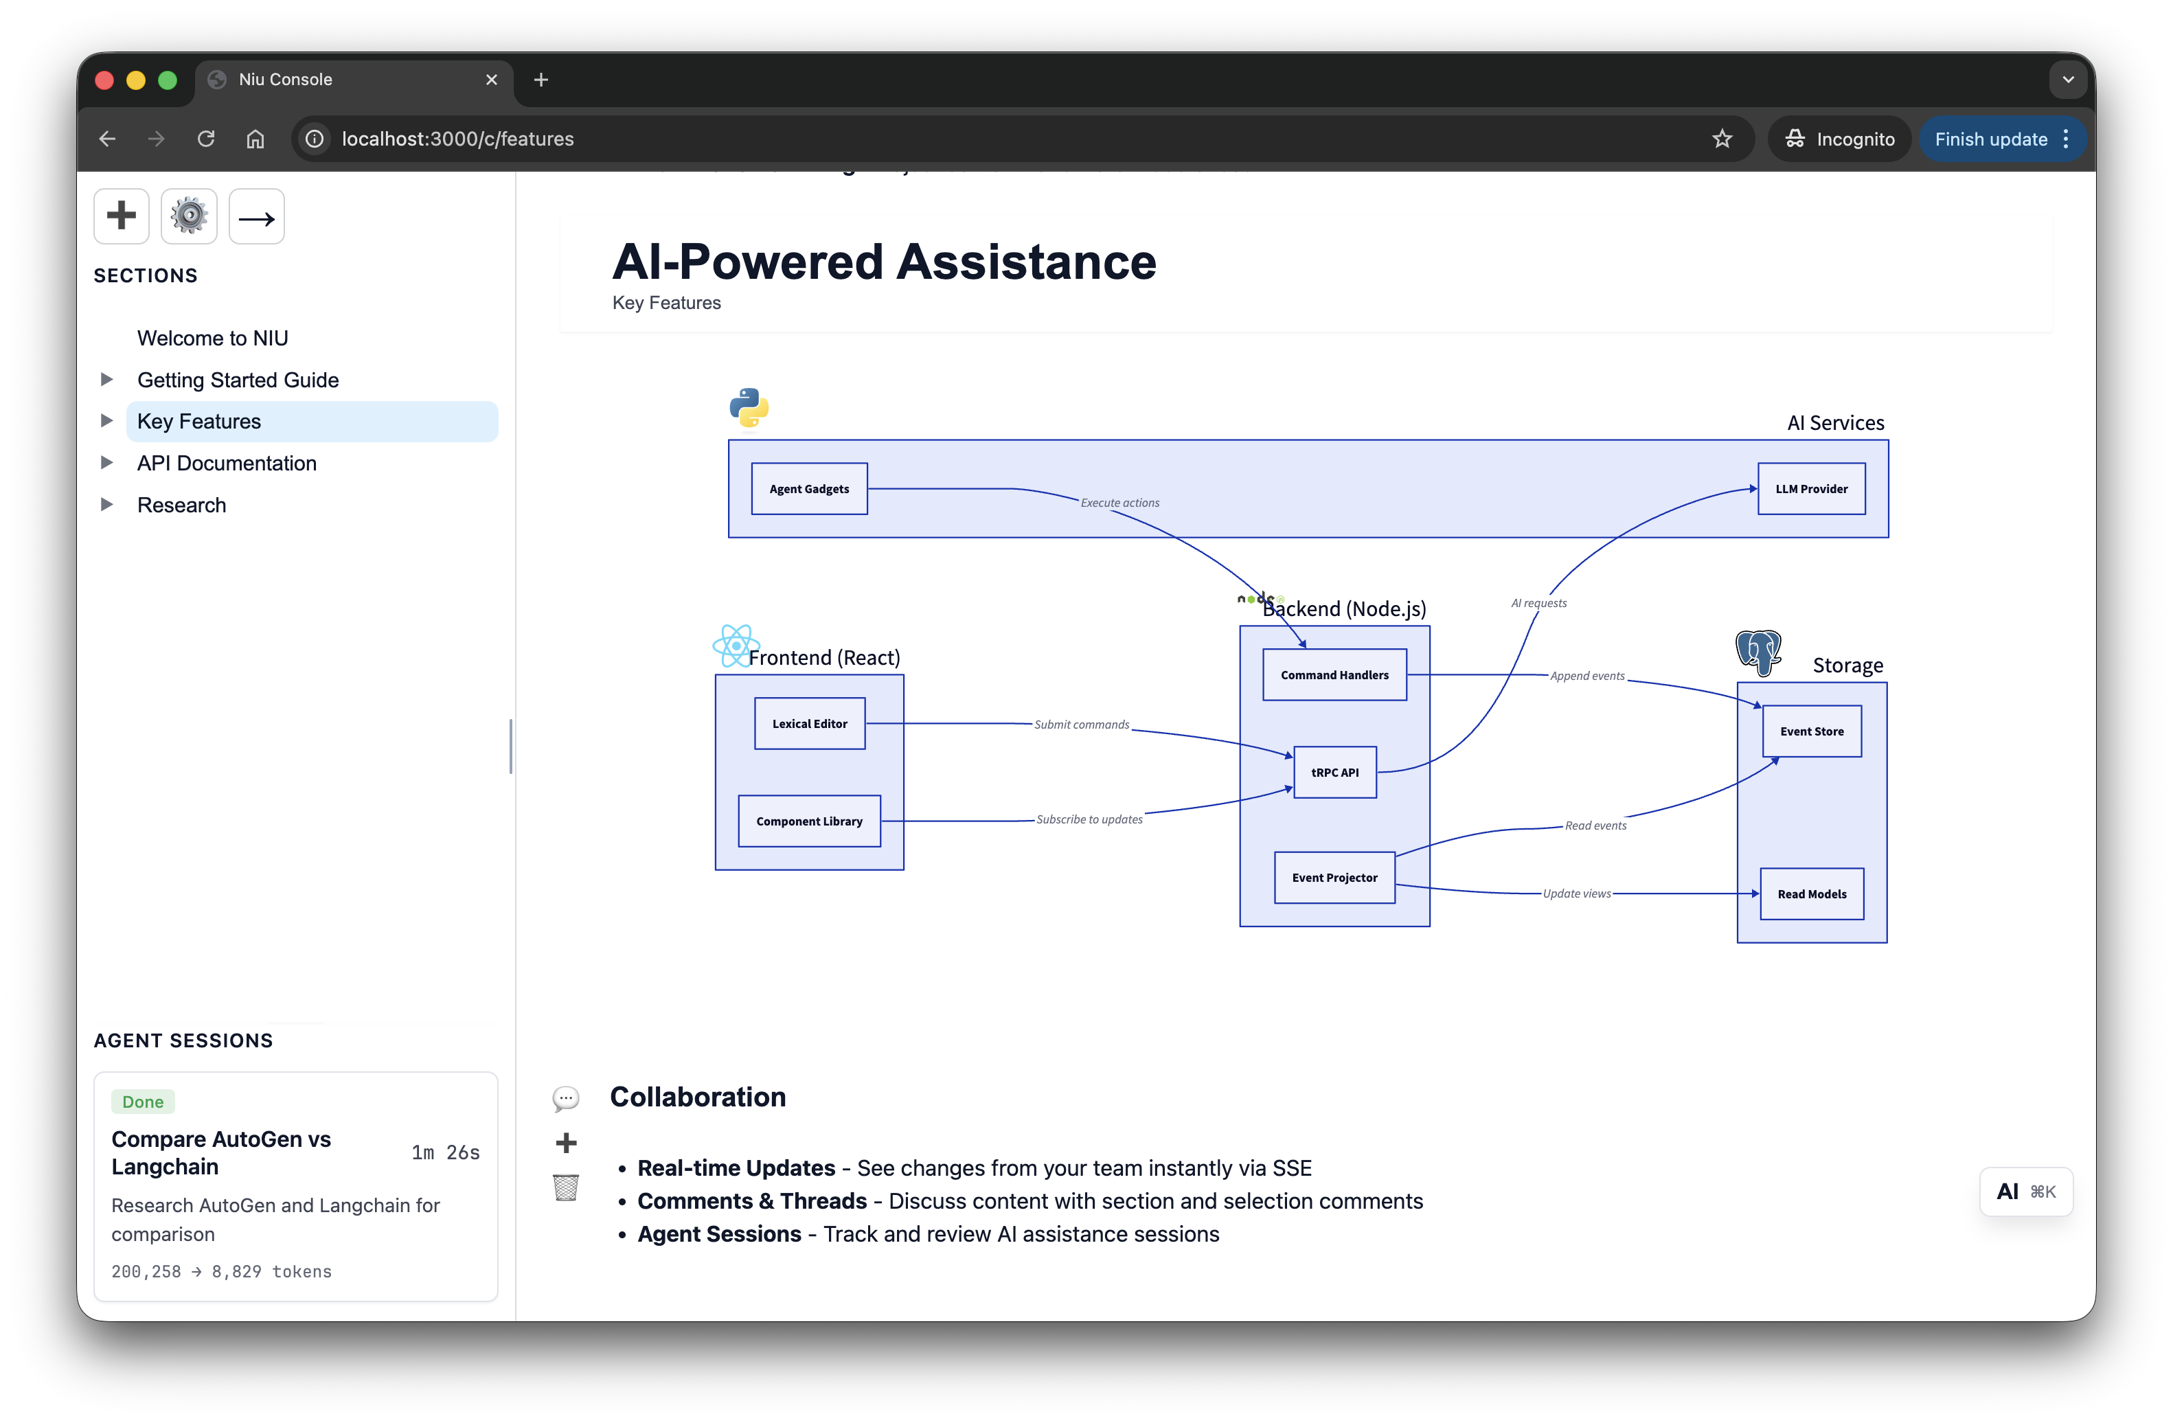
Task: Open a new browser tab
Action: pos(541,80)
